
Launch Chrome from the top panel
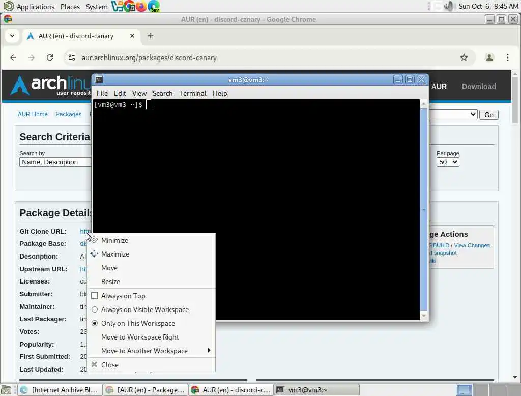129,6
